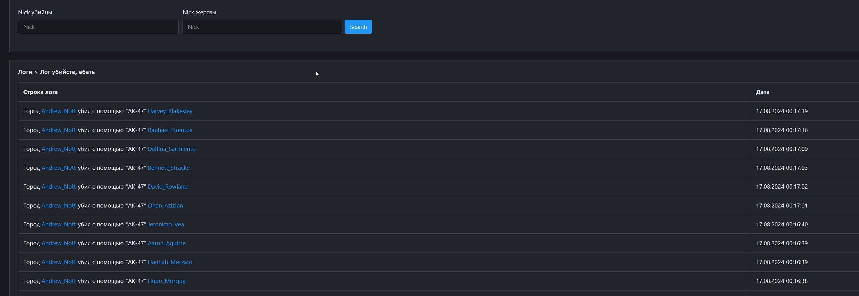Open Andrew_Nott link in David_Rowland row
The image size is (859, 296).
point(58,187)
